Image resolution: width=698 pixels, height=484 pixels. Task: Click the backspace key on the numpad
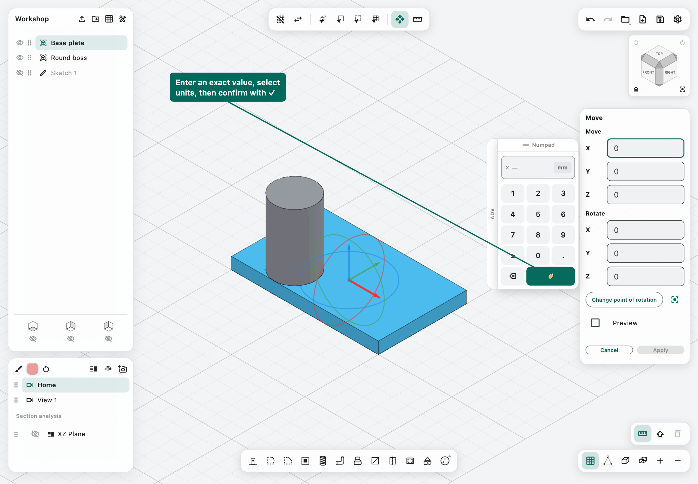tap(513, 276)
